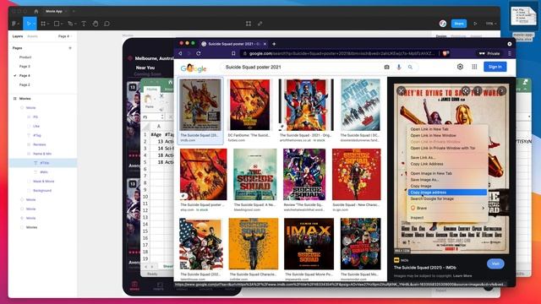Open a new tab in Brave

click(274, 44)
